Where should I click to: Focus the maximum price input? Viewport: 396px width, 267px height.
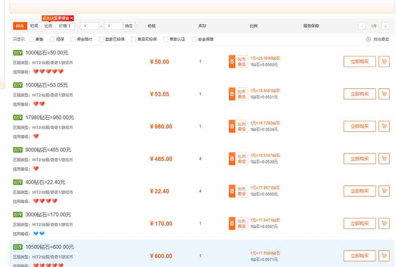(113, 26)
